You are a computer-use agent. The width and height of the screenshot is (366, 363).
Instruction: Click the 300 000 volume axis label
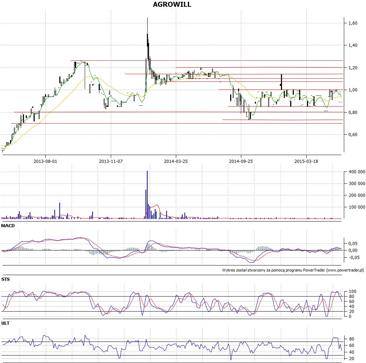(357, 183)
